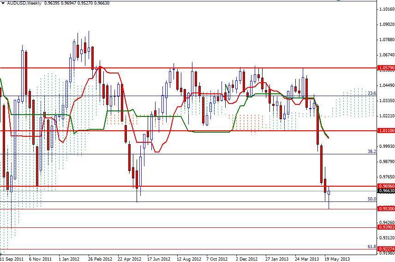Click the 1.07880 price scale value
This screenshot has height=262, width=395.
coord(387,40)
